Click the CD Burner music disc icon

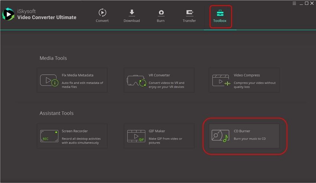(x=220, y=136)
